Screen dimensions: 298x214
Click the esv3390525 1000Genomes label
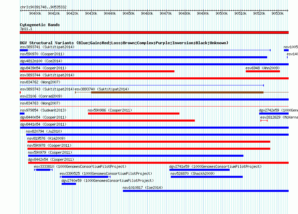point(106,173)
